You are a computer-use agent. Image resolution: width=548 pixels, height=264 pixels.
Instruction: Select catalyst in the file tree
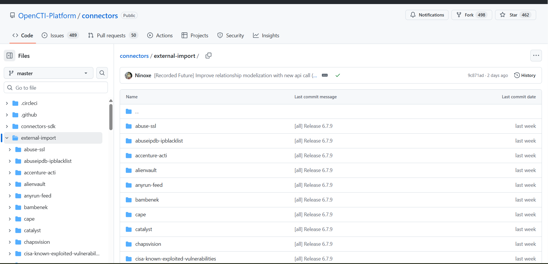32,230
